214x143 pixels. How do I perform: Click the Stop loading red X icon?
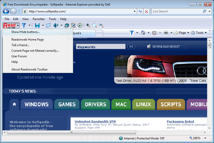146,11
